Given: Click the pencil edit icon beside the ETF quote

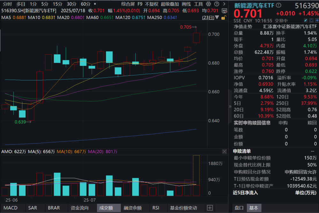Looking at the screenshot, I should coord(306,20).
